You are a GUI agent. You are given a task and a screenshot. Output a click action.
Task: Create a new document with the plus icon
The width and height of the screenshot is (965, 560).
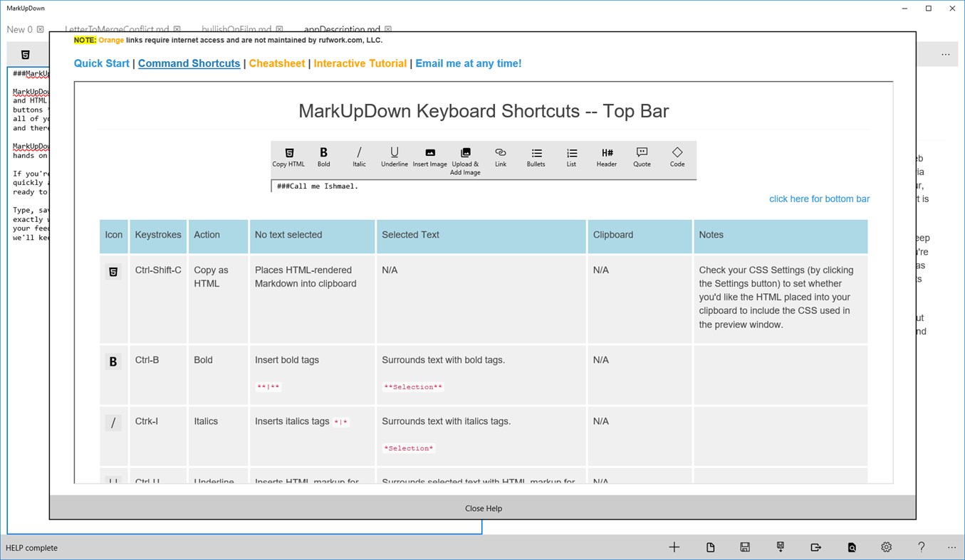[674, 547]
